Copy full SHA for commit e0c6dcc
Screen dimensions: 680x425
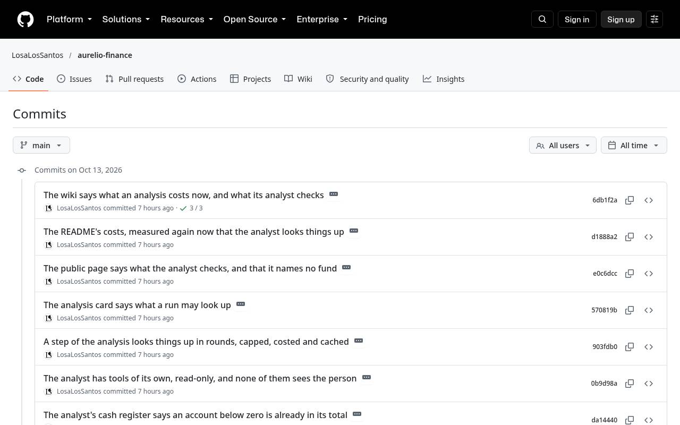click(630, 274)
